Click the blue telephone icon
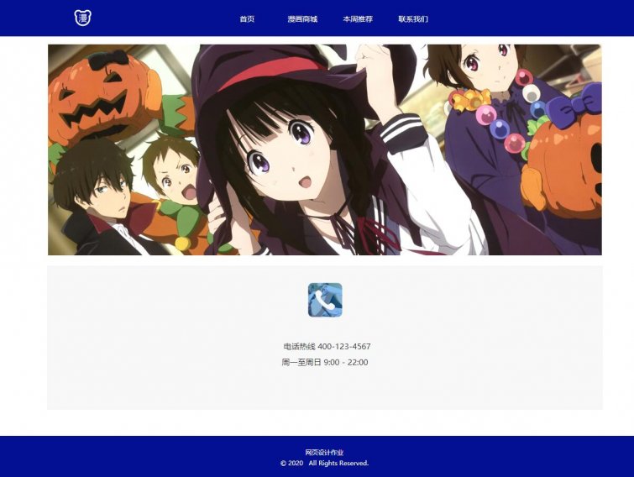The image size is (634, 477). [x=325, y=300]
